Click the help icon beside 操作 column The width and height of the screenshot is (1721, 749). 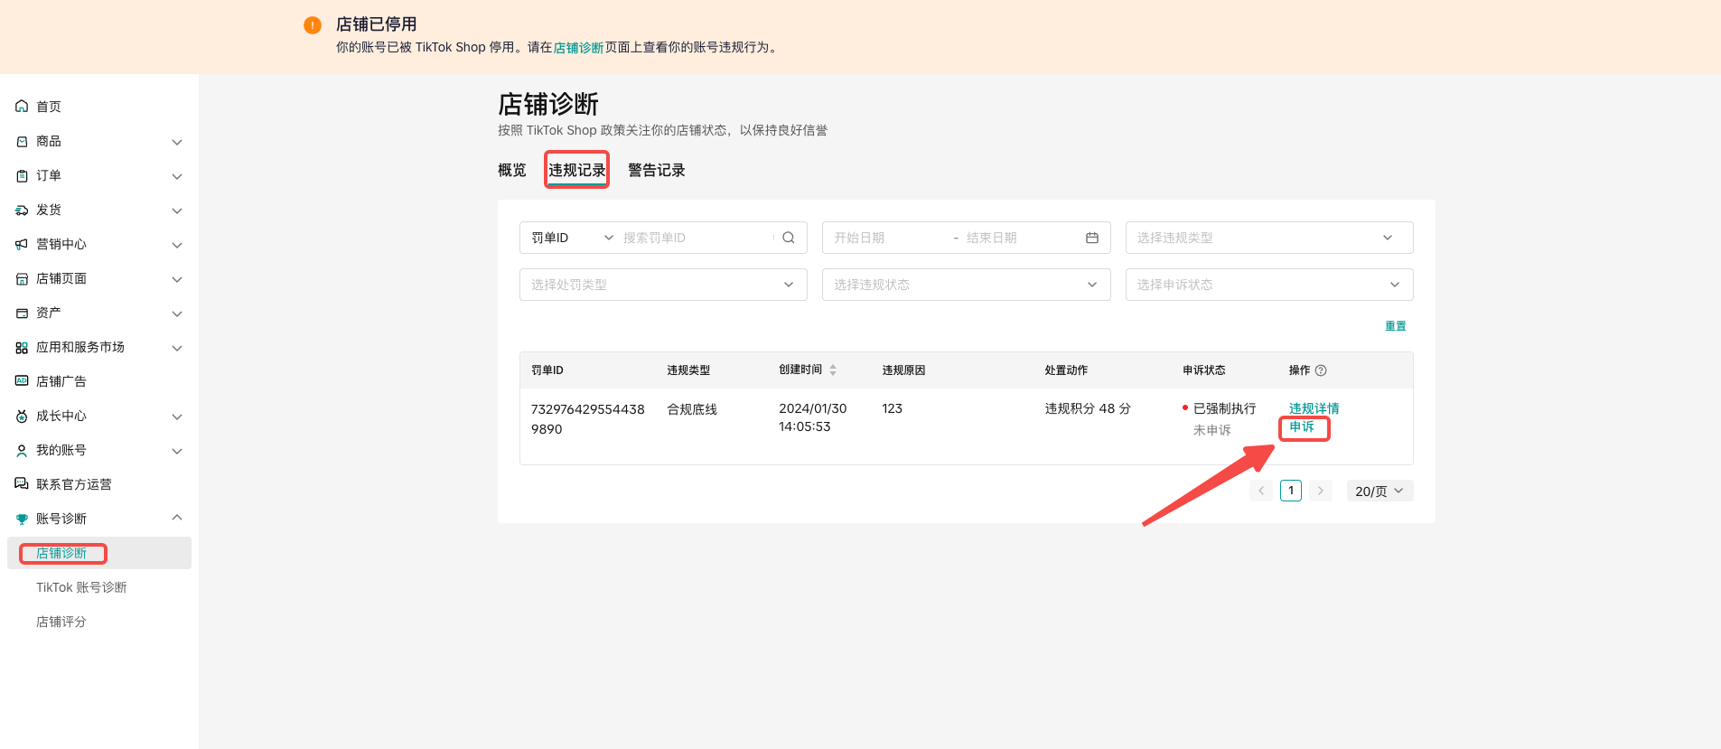coord(1321,370)
